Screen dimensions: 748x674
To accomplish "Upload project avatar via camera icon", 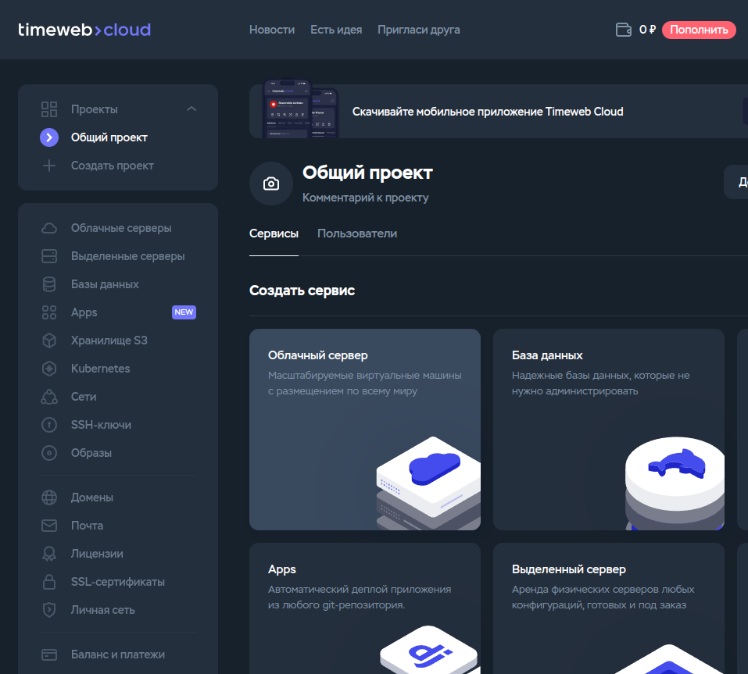I will 271,184.
